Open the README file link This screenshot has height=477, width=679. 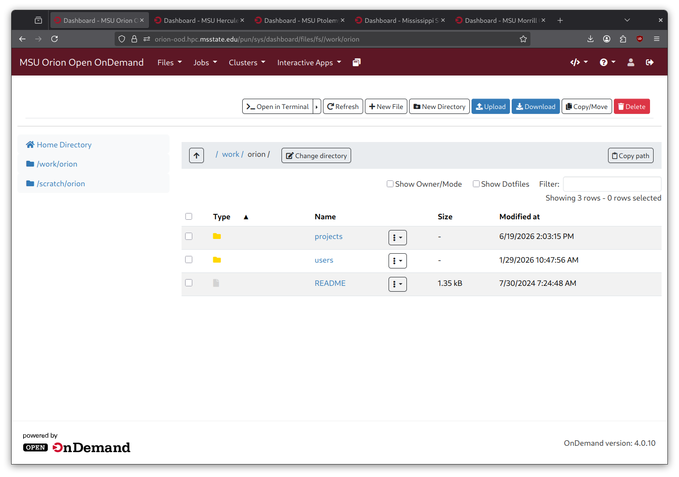[330, 283]
